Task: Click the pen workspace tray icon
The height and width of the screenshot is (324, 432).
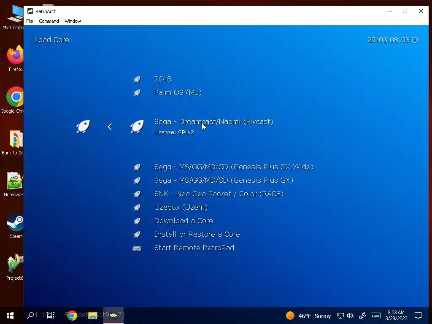Action: click(362, 316)
